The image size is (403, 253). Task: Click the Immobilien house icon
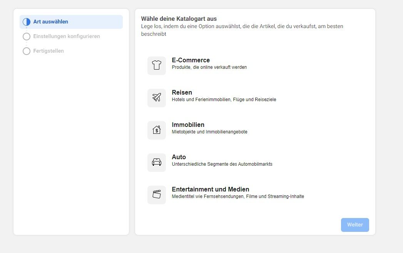156,130
